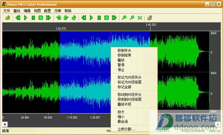223x135 pixels.
Task: Click the 2:40.353 selection end marker
Action: click(x=151, y=25)
